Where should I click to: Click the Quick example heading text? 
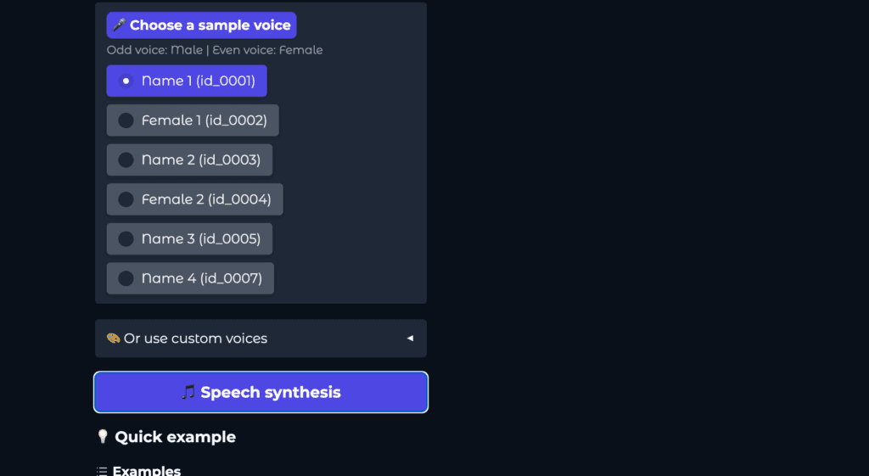[175, 437]
